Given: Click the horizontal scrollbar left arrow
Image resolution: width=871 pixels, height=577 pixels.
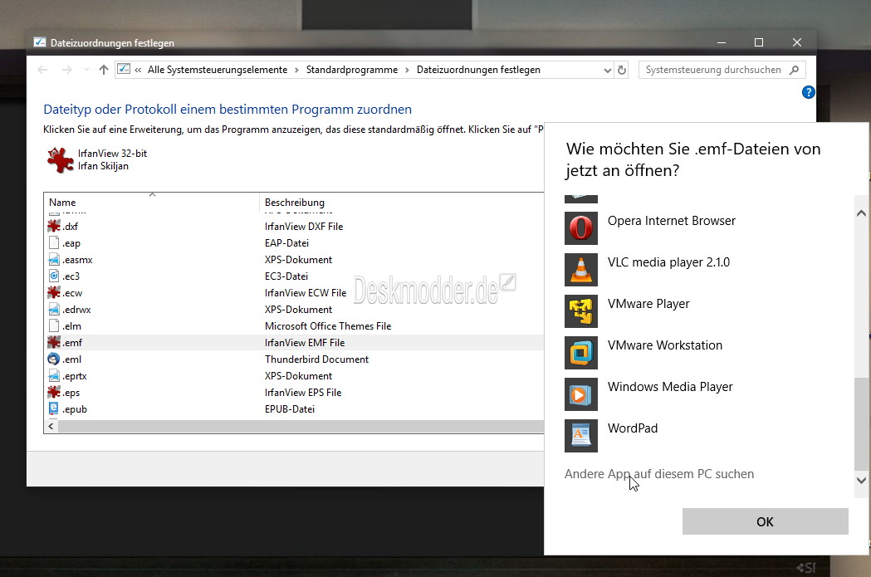Looking at the screenshot, I should (51, 427).
